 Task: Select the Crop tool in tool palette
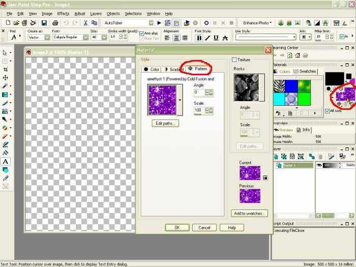tap(5, 69)
